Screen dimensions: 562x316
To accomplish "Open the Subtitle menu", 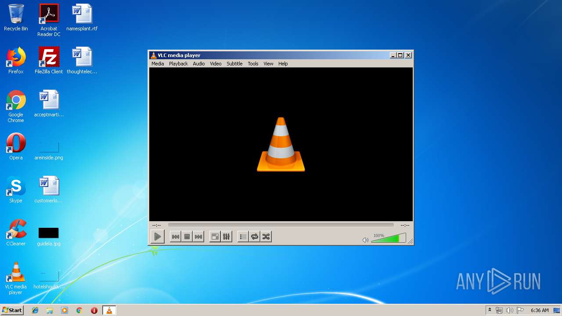I will 234,64.
